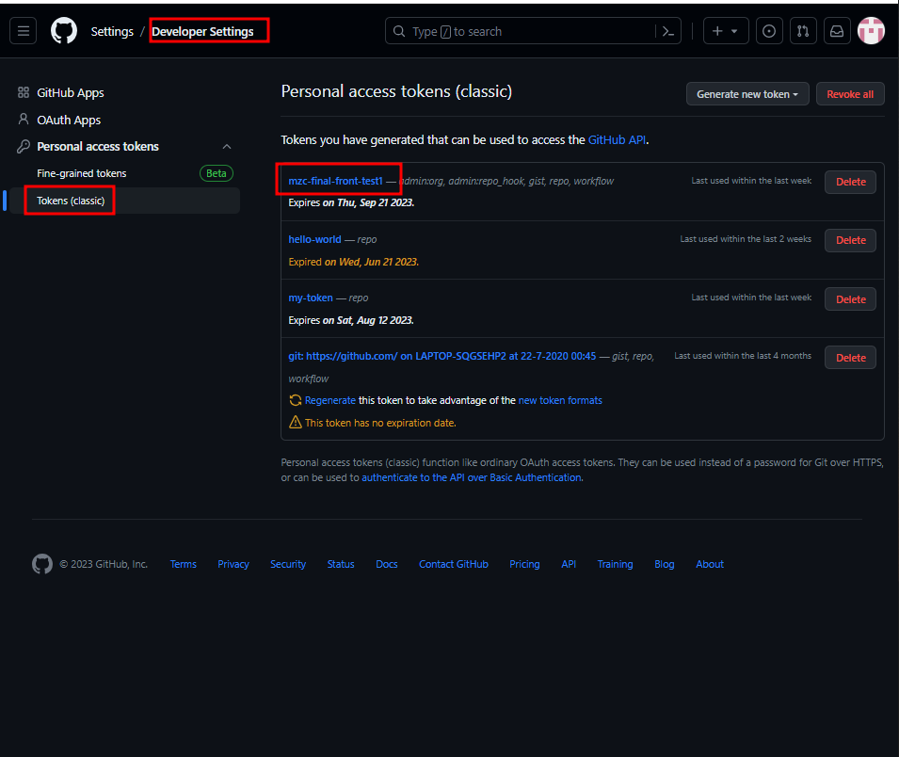Click the plus create-new icon
The height and width of the screenshot is (757, 899).
click(x=717, y=31)
